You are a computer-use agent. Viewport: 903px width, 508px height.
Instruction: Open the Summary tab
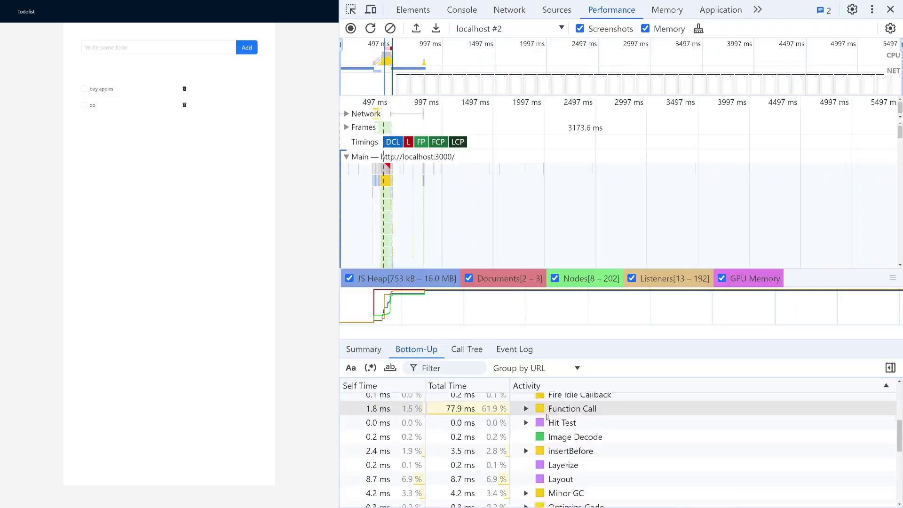[x=364, y=349]
